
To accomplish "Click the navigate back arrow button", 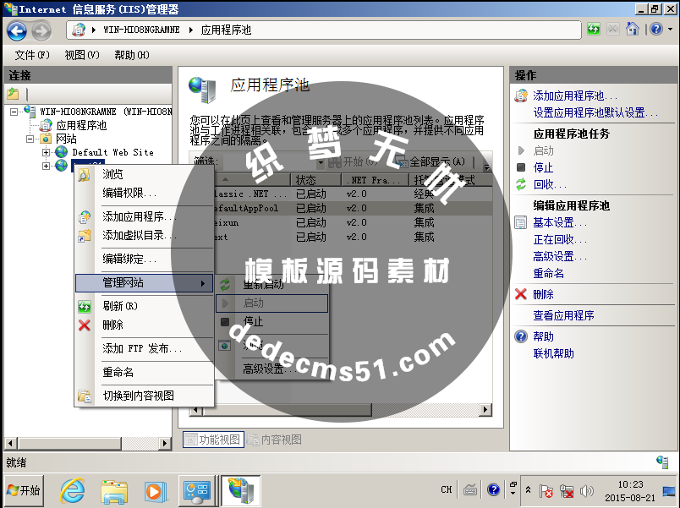I will (17, 30).
